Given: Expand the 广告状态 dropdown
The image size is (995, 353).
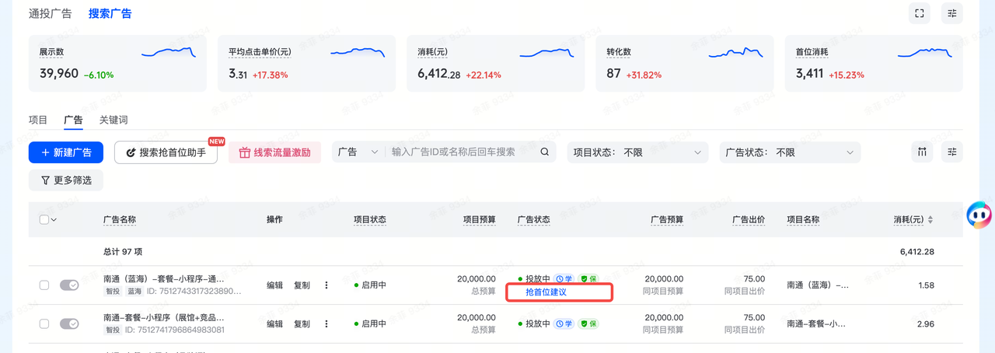Looking at the screenshot, I should point(790,152).
